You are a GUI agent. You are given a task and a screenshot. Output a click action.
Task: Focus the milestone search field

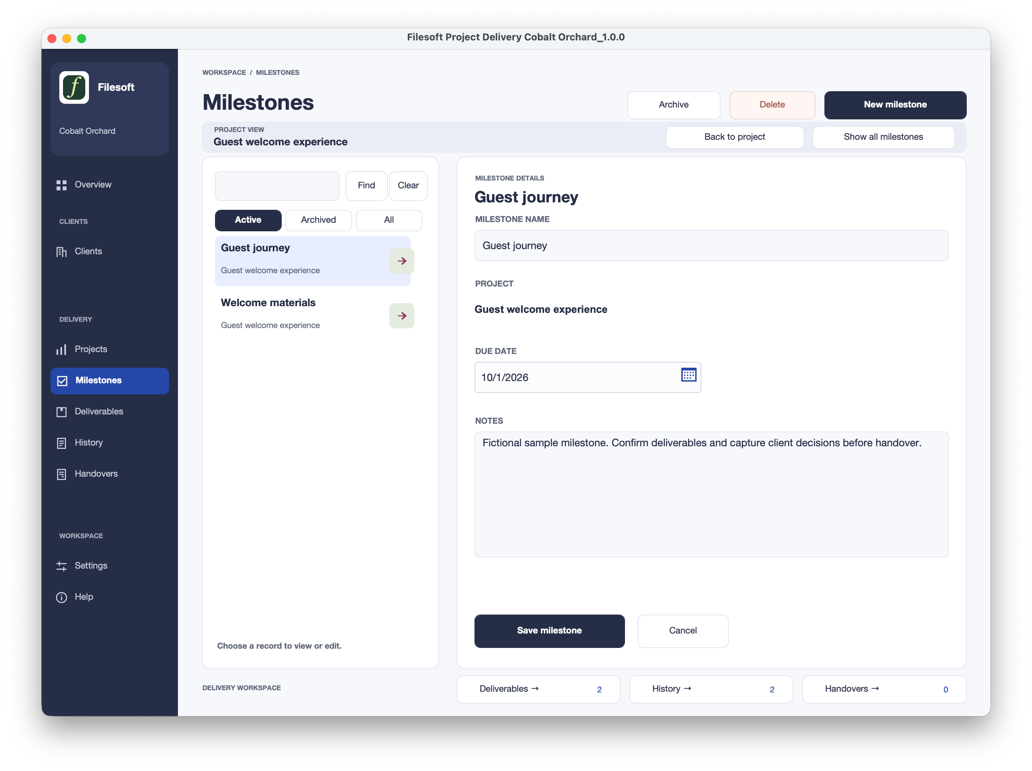(277, 186)
